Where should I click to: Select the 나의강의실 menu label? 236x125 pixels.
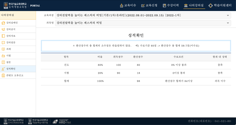pyautogui.click(x=196, y=6)
